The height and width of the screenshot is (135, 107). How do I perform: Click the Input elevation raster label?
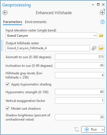tap(31, 30)
